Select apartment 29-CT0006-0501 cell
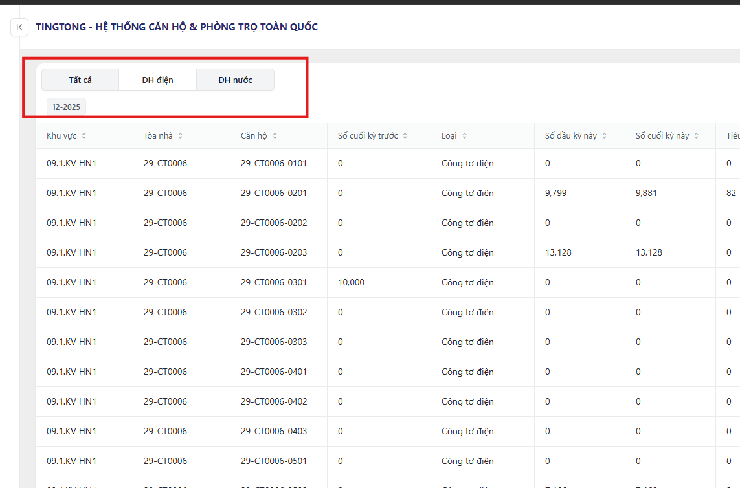Image resolution: width=740 pixels, height=488 pixels. 274,461
